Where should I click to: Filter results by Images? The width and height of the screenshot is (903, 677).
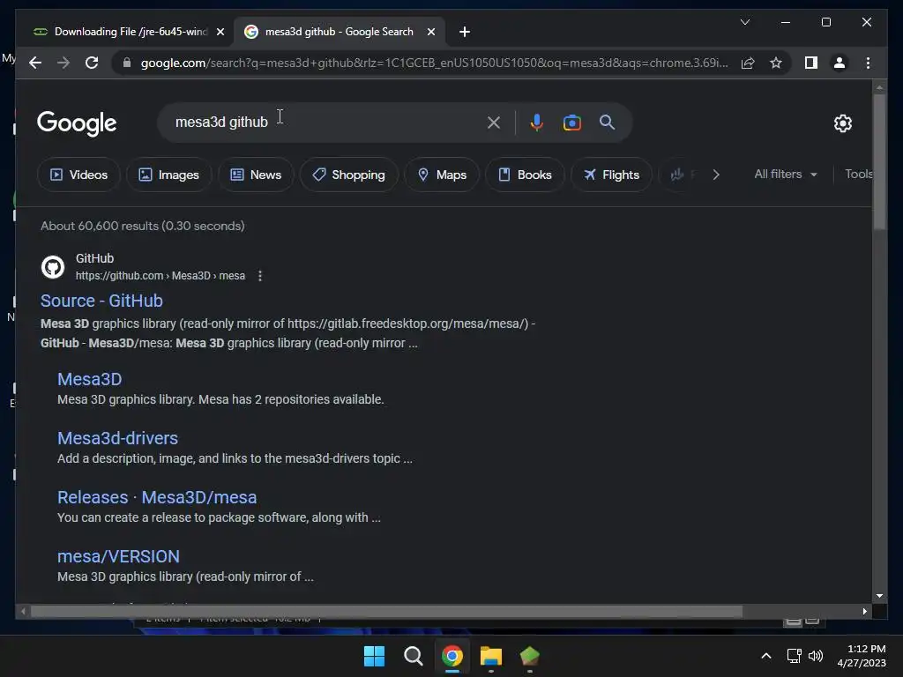(168, 175)
